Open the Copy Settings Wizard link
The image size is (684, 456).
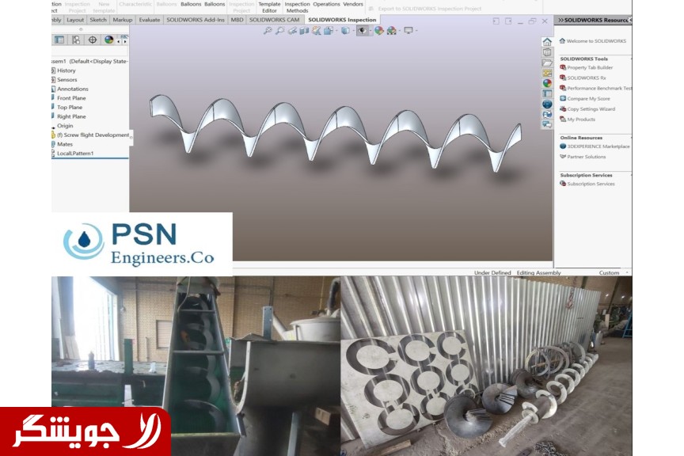click(x=587, y=109)
